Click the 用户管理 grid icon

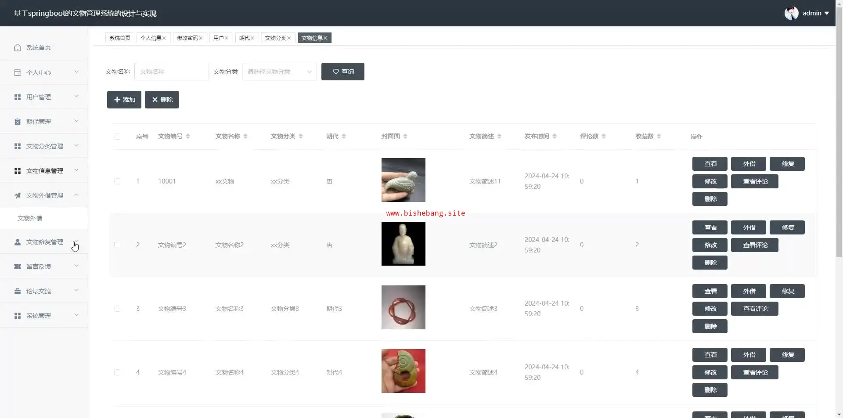click(18, 97)
